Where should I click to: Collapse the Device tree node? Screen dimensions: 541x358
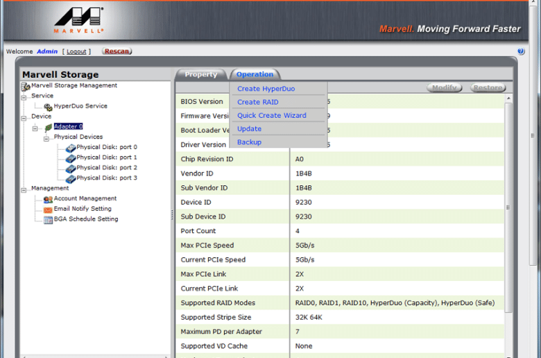tap(24, 118)
